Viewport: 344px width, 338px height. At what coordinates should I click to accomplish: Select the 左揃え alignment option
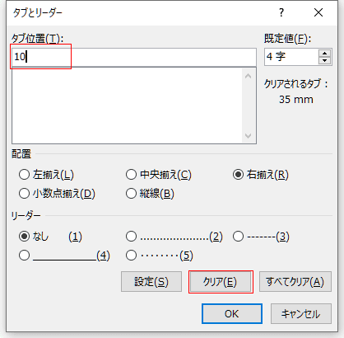(x=46, y=175)
